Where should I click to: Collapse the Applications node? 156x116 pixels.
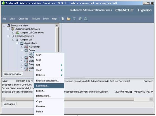(x=17, y=43)
